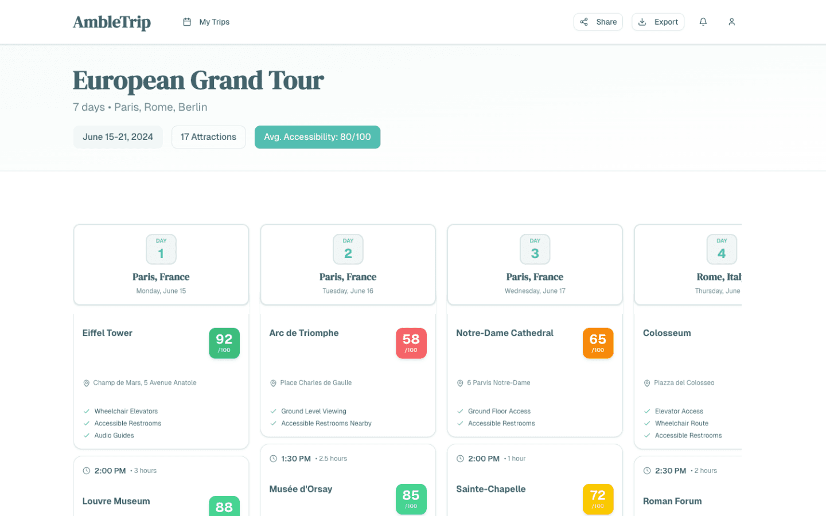
Task: Open the user profile icon
Action: point(732,21)
